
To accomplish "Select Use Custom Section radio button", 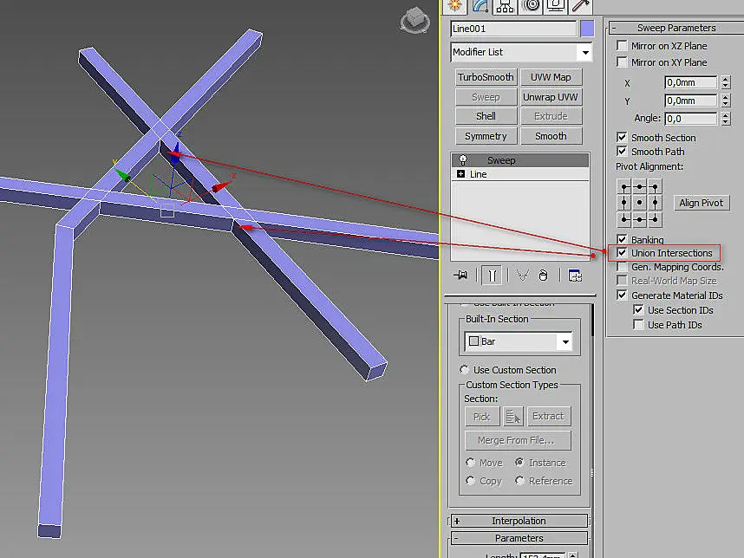I will 464,370.
